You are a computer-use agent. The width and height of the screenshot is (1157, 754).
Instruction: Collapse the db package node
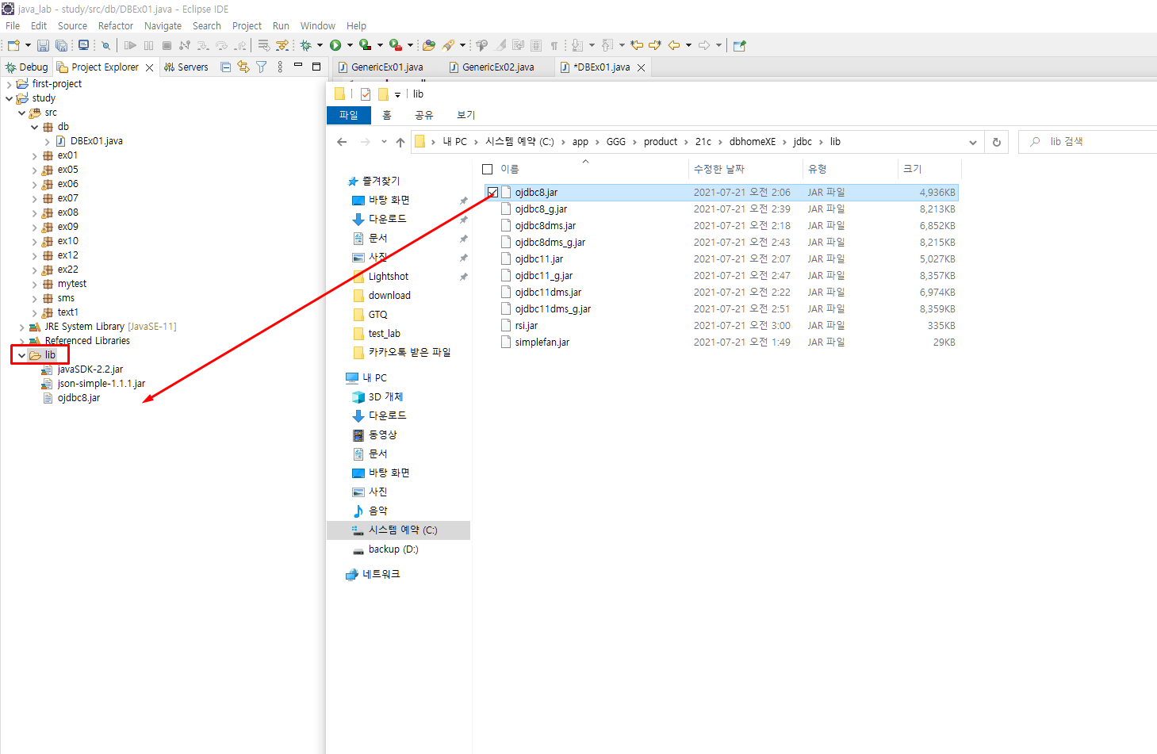pos(35,127)
